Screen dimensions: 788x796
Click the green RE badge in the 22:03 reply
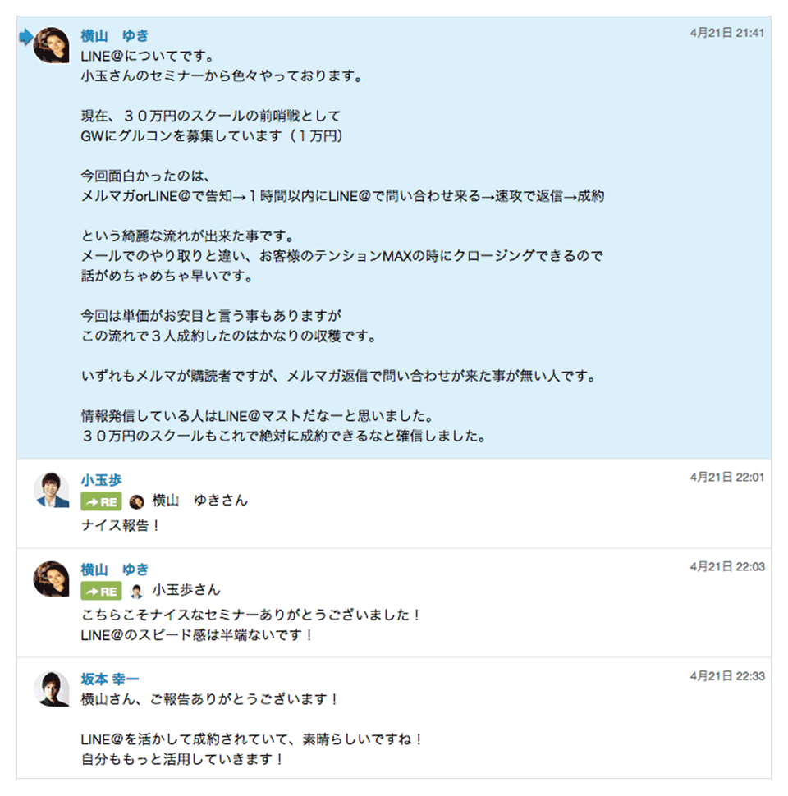tap(101, 591)
